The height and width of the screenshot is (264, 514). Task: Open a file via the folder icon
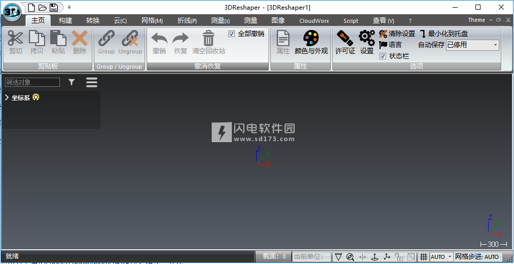(x=43, y=8)
